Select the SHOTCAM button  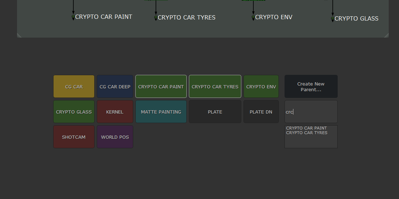pyautogui.click(x=74, y=137)
